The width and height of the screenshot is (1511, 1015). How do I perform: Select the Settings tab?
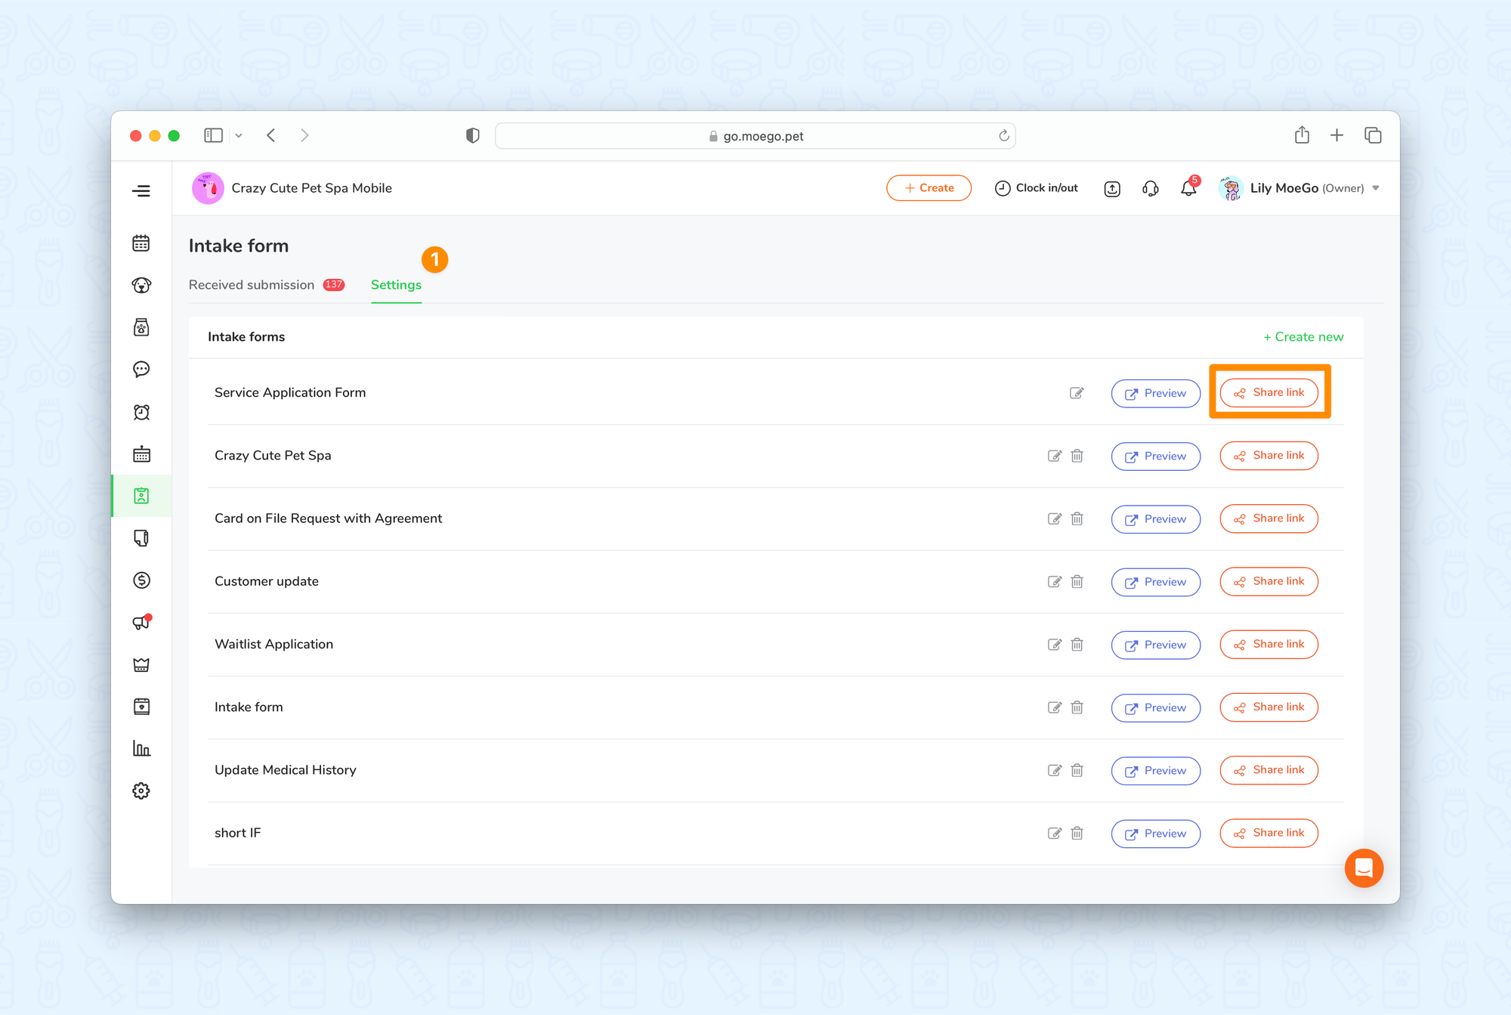(x=396, y=285)
